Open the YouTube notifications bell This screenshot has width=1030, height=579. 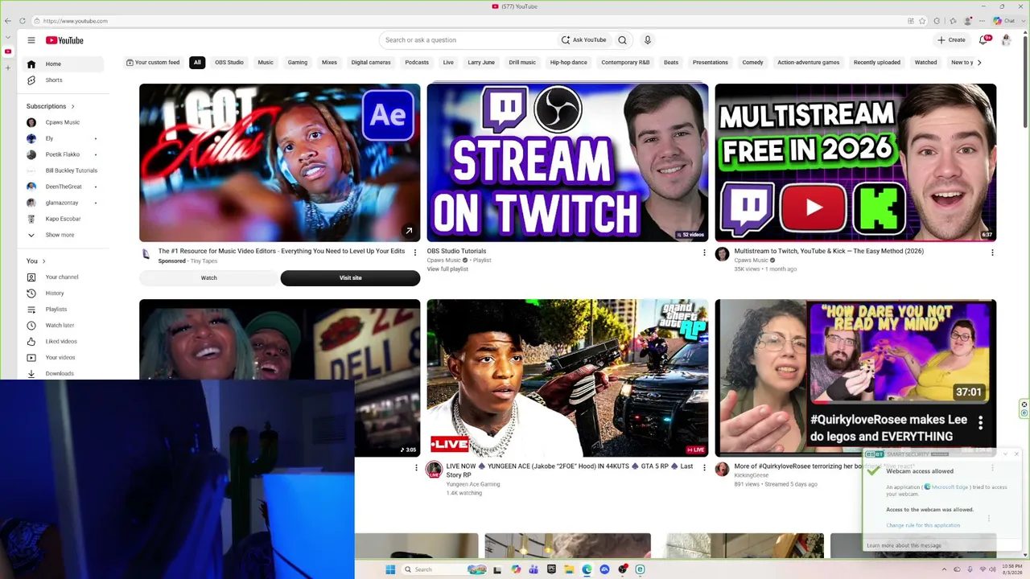click(983, 40)
